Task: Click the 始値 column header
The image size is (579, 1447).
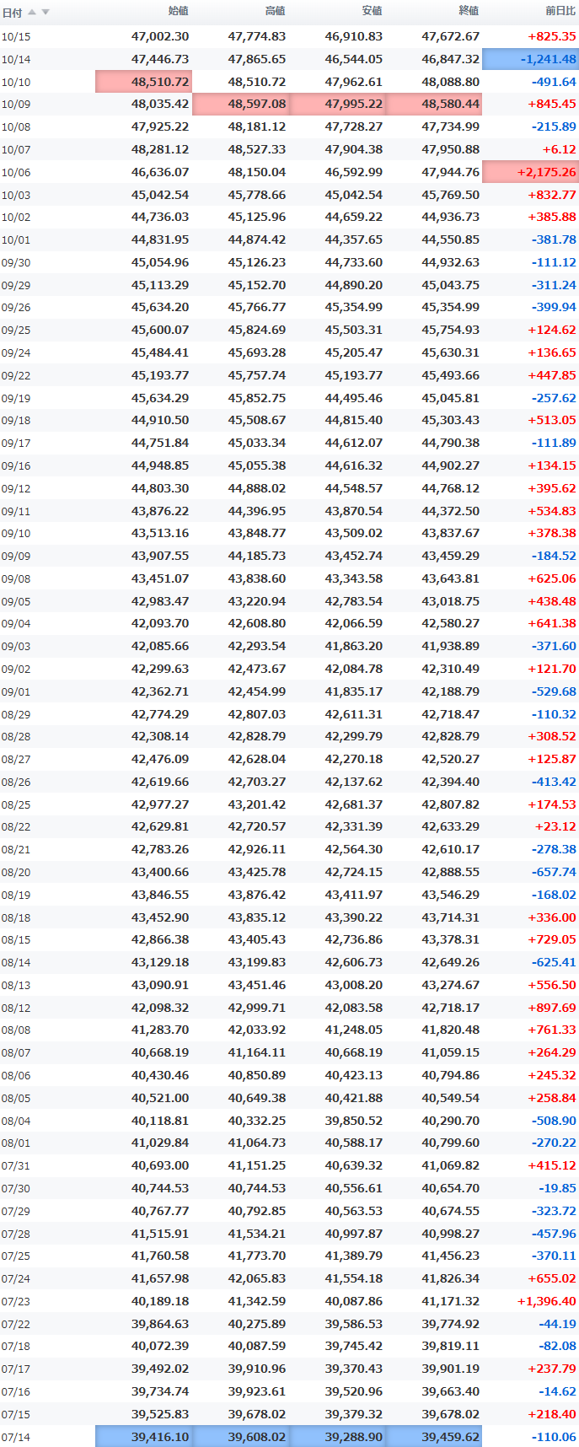Action: coord(178,11)
